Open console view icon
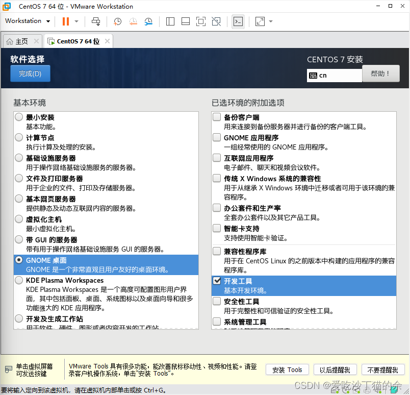 point(238,21)
